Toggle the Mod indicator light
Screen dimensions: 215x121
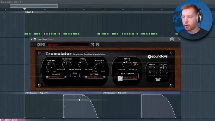tap(75, 77)
